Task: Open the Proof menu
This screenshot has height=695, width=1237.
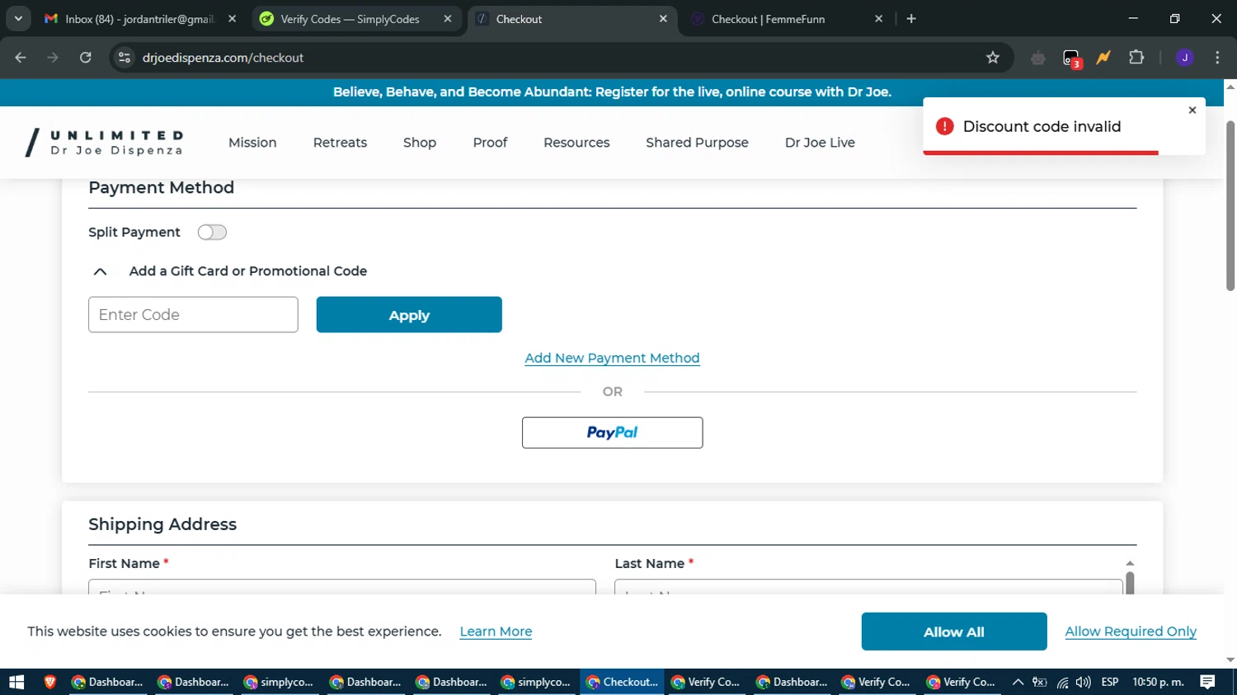Action: pyautogui.click(x=490, y=143)
